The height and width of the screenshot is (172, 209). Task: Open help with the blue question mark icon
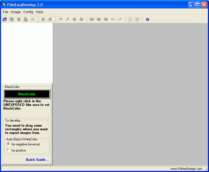(x=148, y=19)
